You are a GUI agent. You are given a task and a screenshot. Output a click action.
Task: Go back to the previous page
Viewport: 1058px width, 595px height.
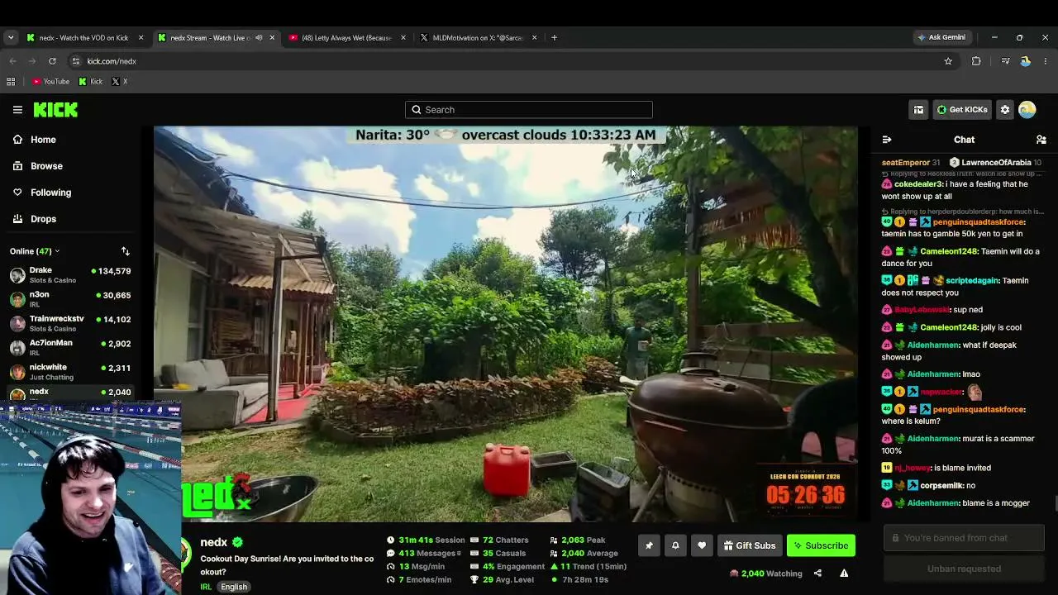click(12, 61)
